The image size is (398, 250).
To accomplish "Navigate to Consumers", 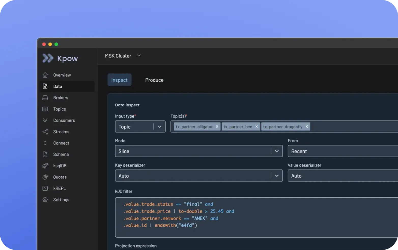I will tap(67, 120).
